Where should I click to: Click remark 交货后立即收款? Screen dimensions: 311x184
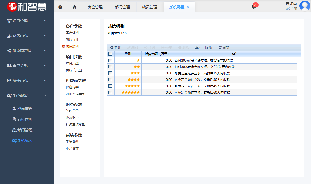[221, 60]
